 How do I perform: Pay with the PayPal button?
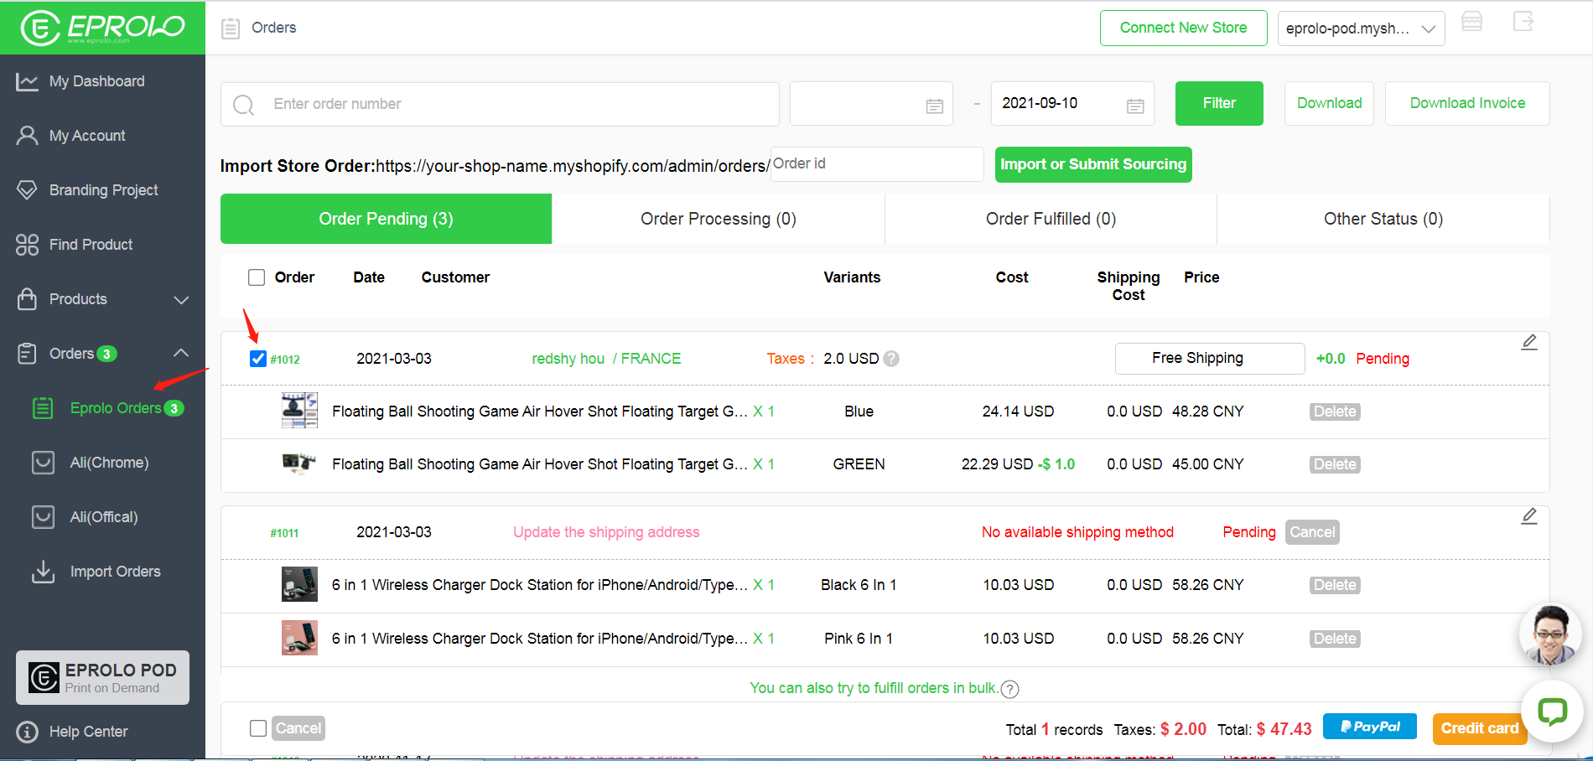coord(1369,727)
